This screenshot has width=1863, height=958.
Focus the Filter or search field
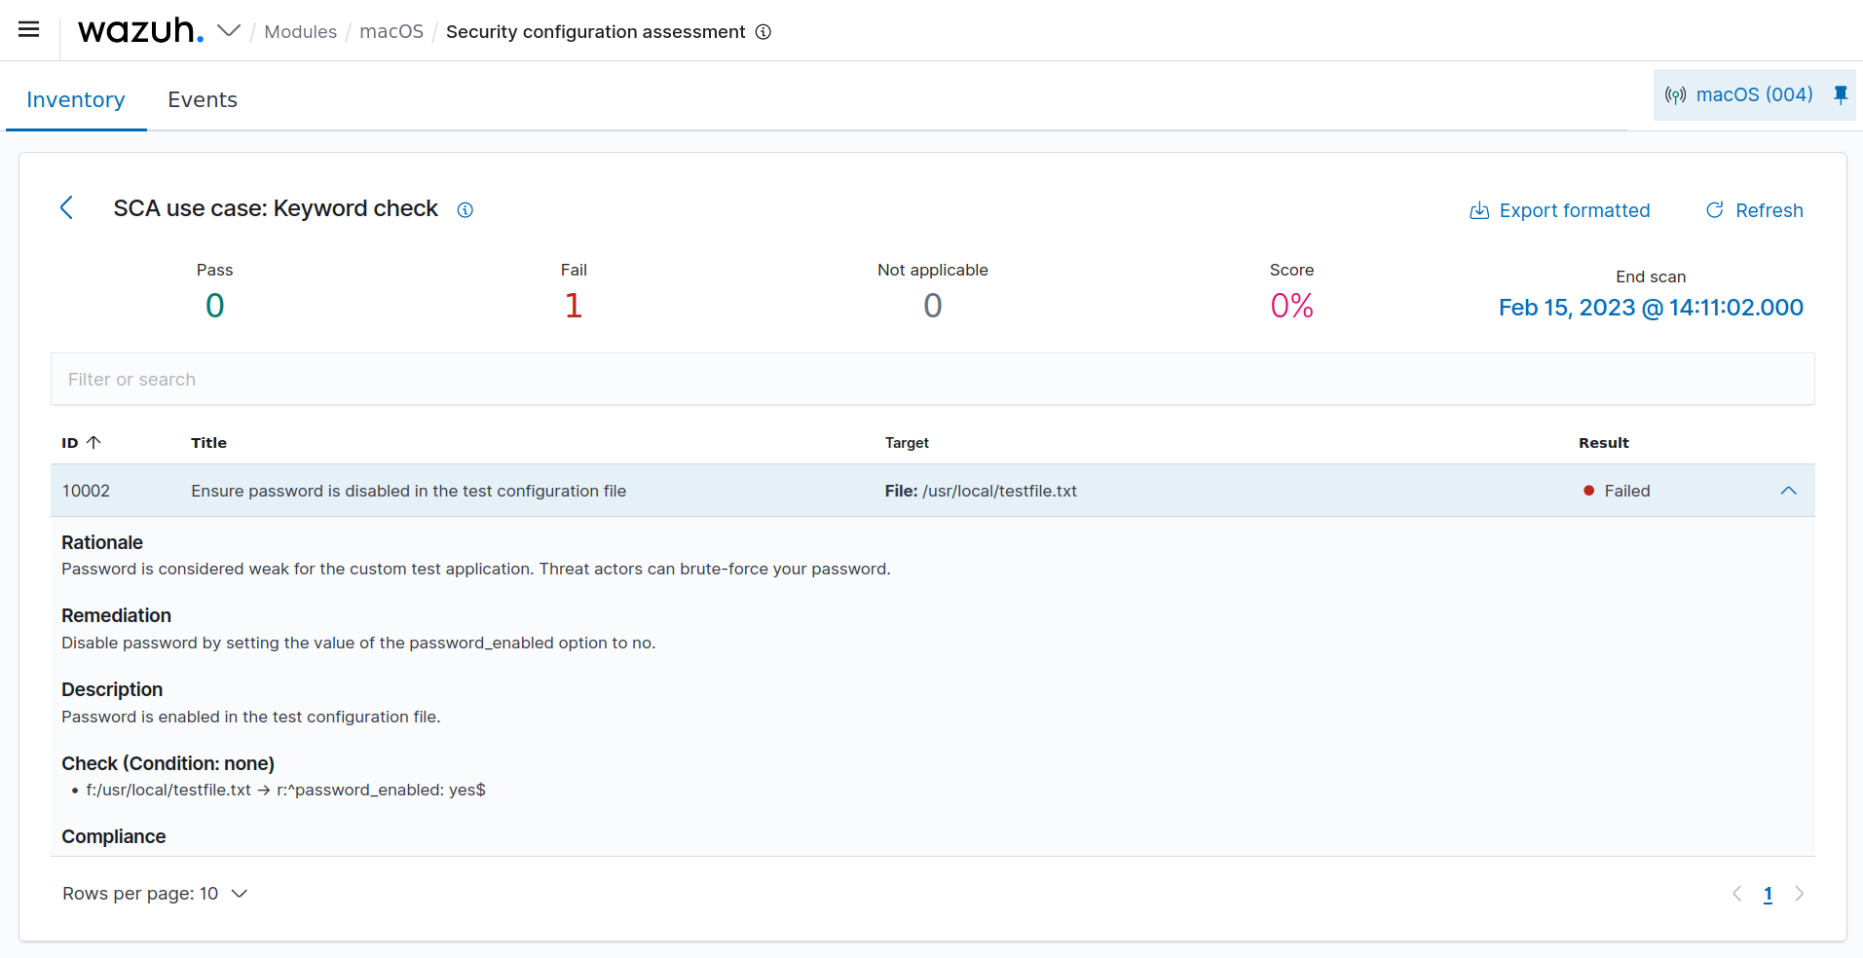point(932,379)
